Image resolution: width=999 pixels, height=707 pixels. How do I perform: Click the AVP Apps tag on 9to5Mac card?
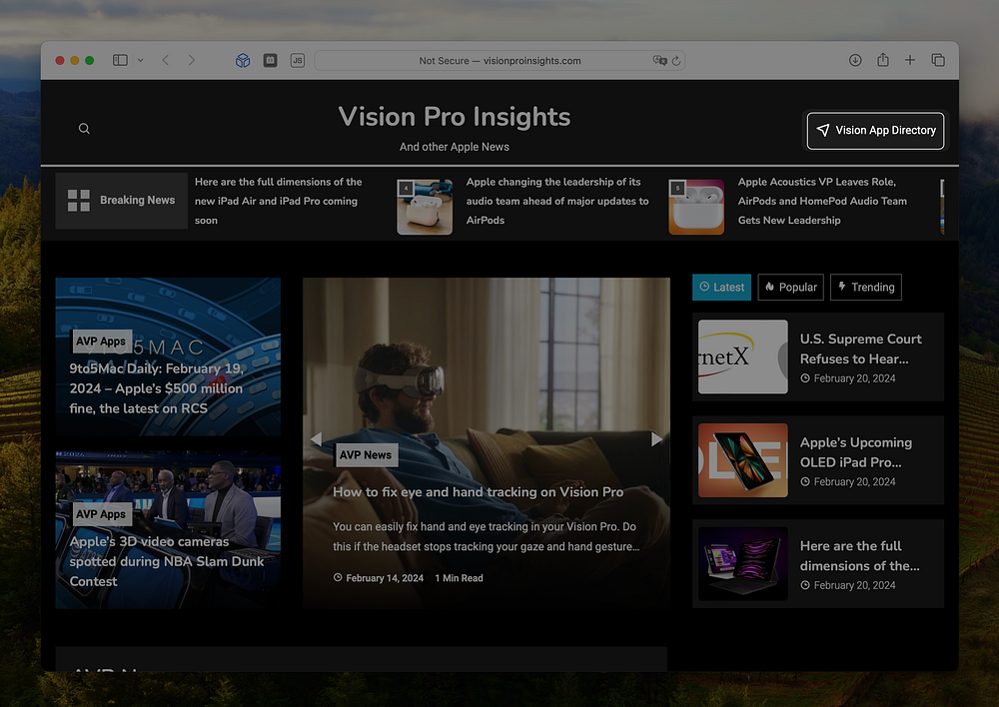101,342
